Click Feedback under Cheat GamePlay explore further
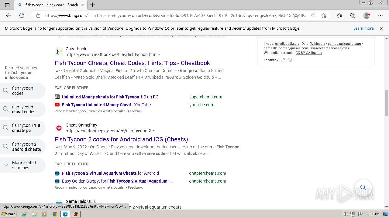Image resolution: width=389 pixels, height=218 pixels. tap(135, 187)
